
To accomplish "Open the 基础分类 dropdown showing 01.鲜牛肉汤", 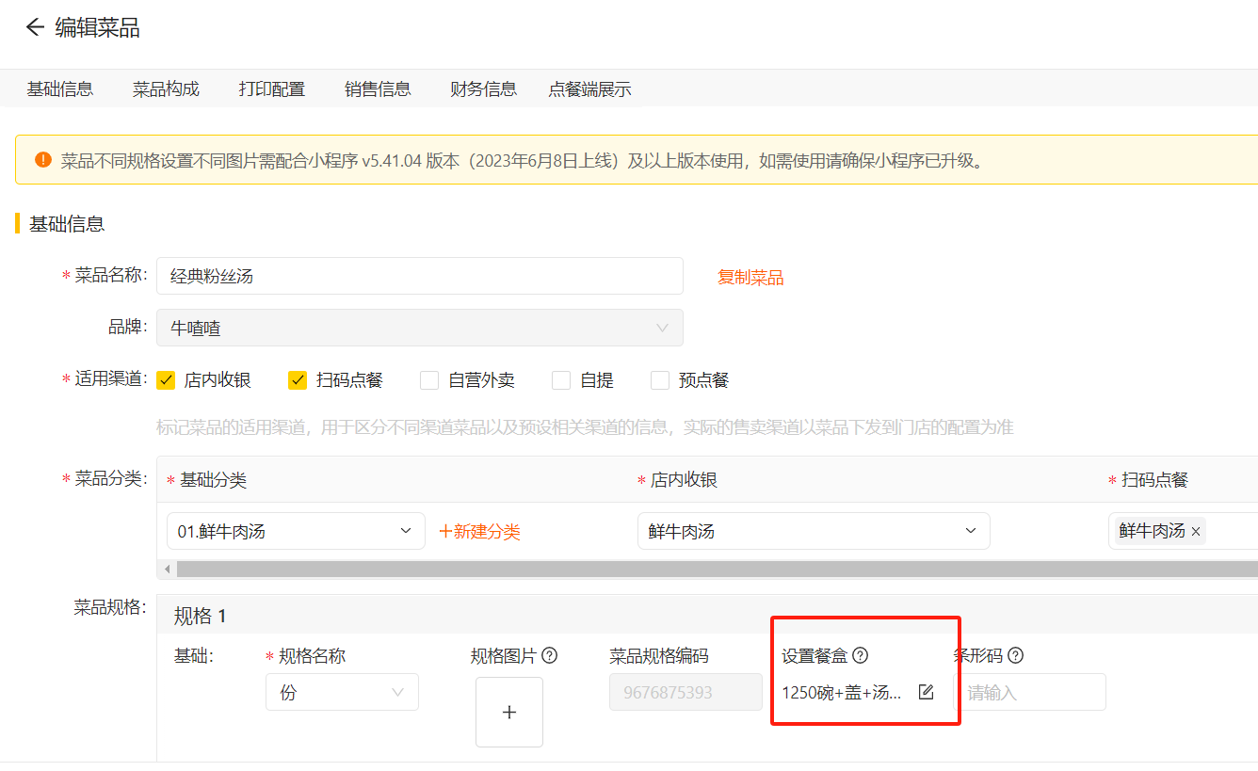I will (296, 531).
